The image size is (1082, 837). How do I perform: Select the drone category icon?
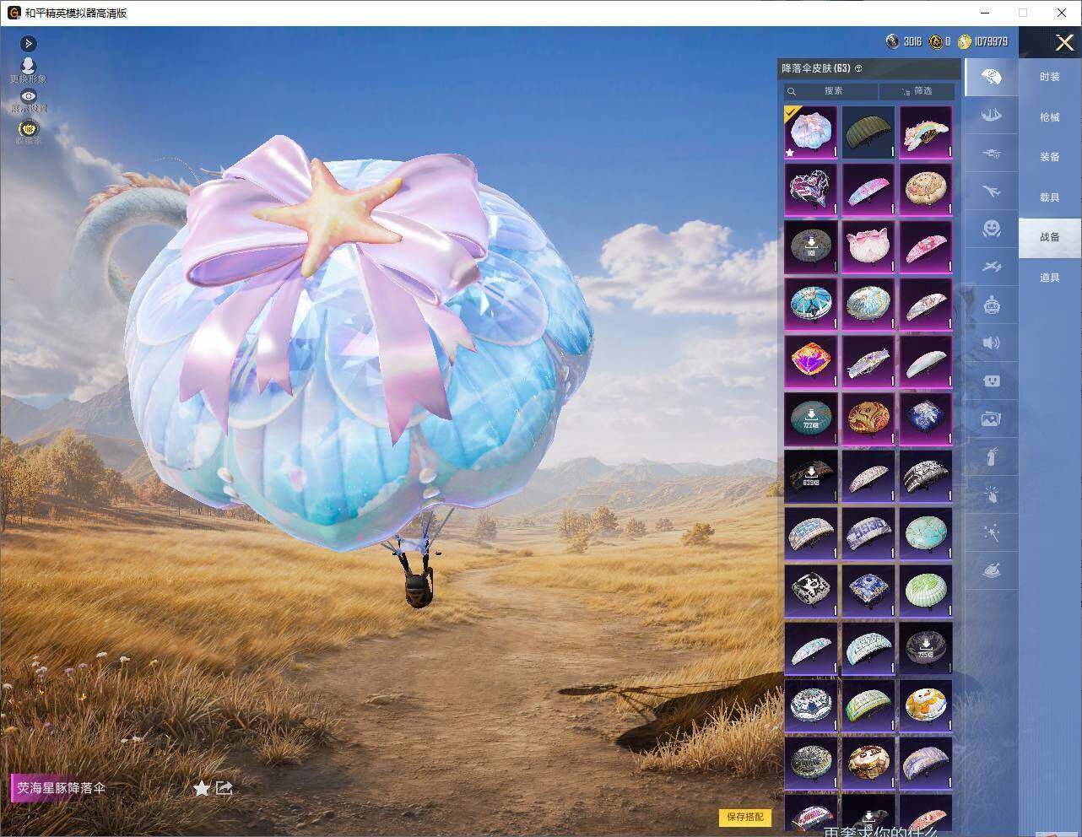(992, 153)
